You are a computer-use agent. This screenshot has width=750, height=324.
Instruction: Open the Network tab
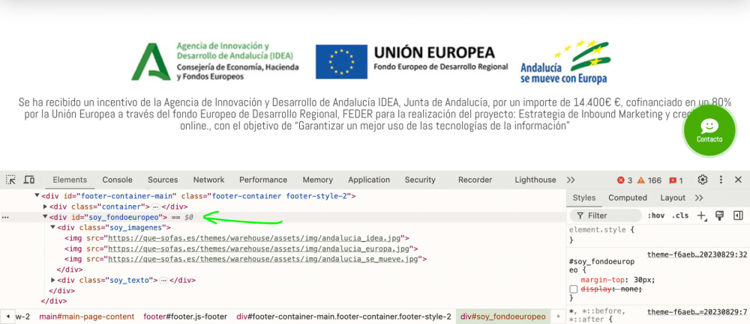[x=208, y=180]
